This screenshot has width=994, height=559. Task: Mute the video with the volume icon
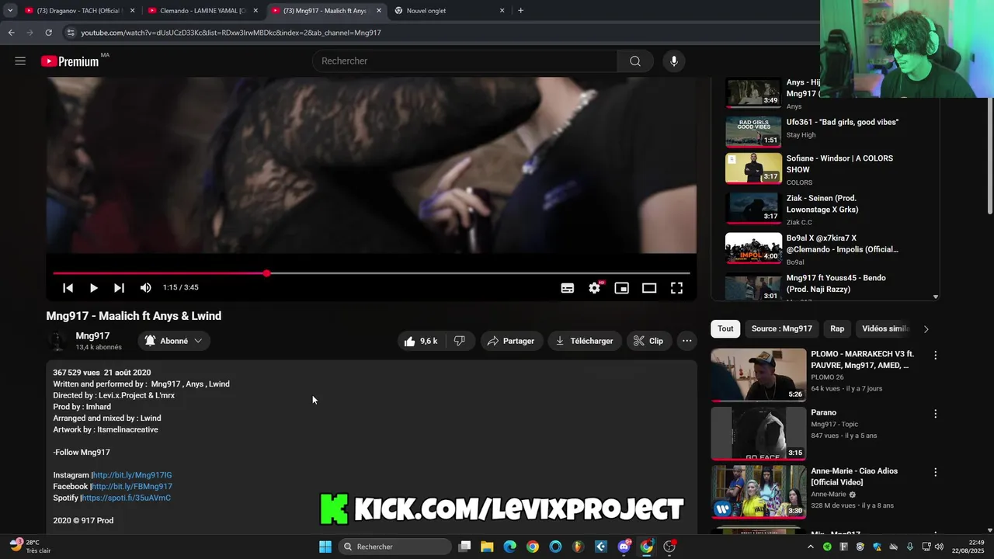coord(145,288)
